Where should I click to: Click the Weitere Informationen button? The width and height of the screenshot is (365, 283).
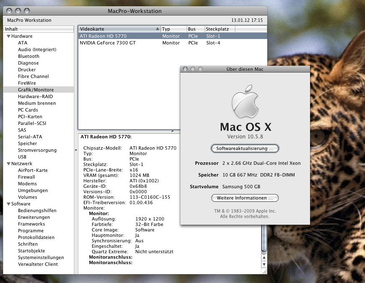click(245, 198)
